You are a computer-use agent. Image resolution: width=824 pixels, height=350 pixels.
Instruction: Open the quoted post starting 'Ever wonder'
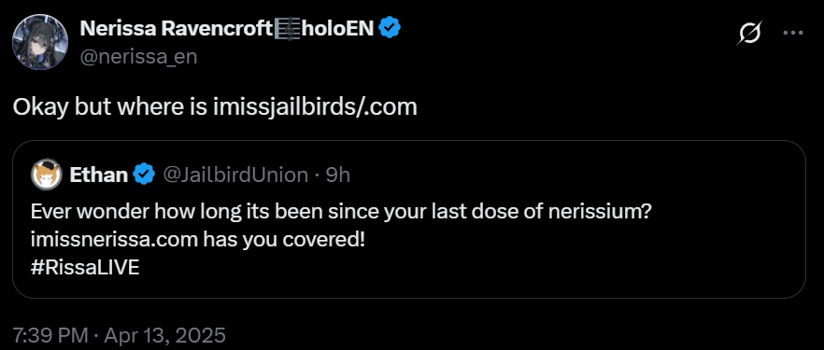click(409, 219)
